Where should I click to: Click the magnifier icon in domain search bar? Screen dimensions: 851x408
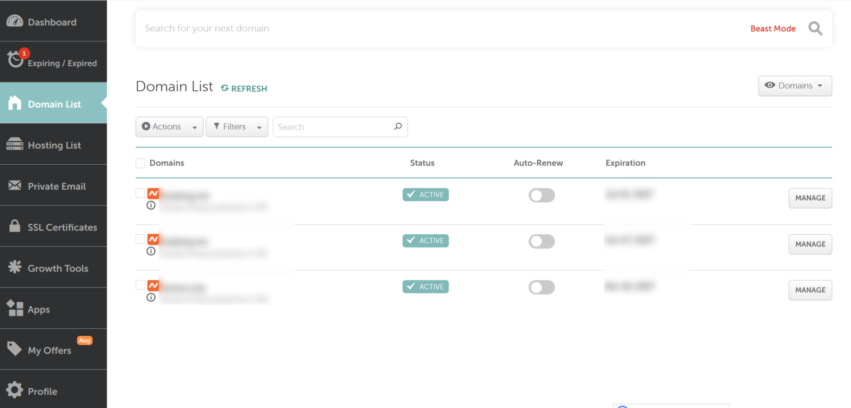[x=815, y=28]
